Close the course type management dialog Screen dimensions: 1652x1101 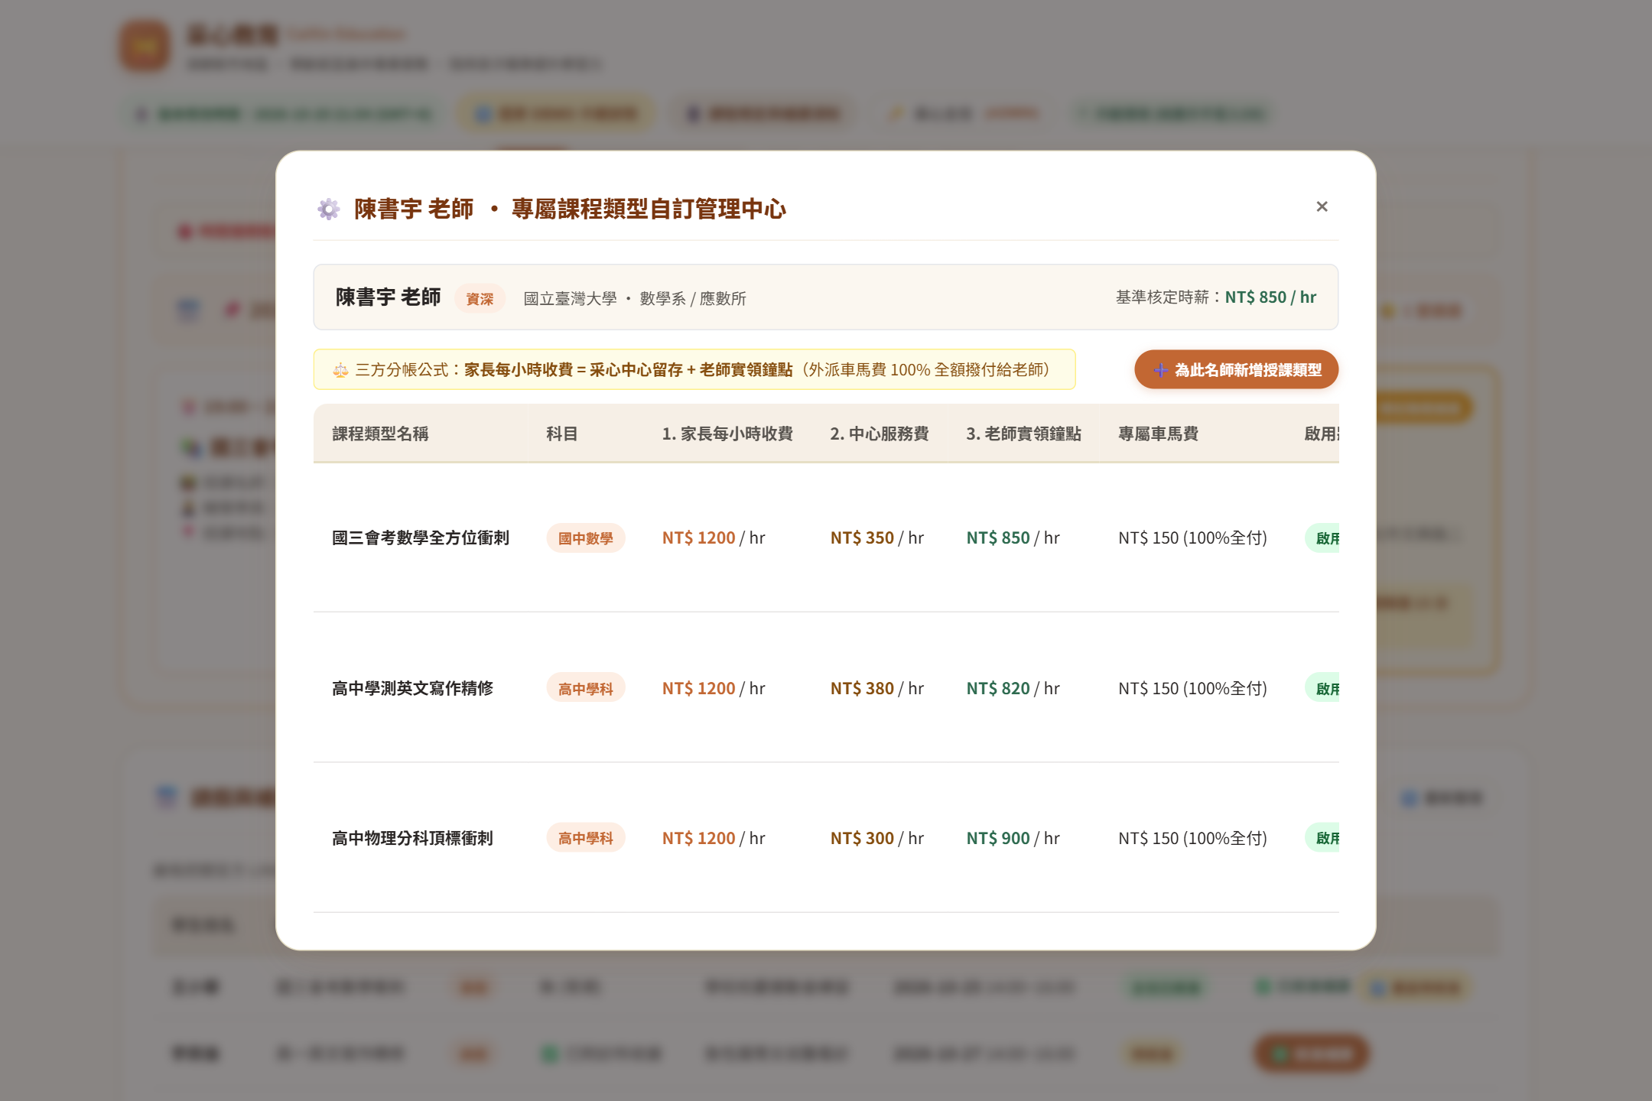[1322, 206]
